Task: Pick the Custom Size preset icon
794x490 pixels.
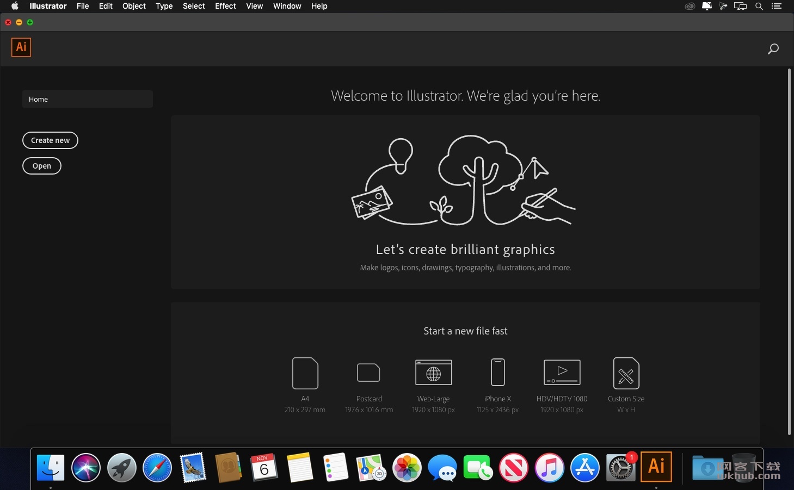Action: (626, 373)
